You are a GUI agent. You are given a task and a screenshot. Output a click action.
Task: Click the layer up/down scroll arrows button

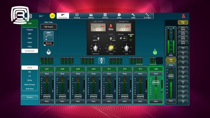tap(101, 61)
